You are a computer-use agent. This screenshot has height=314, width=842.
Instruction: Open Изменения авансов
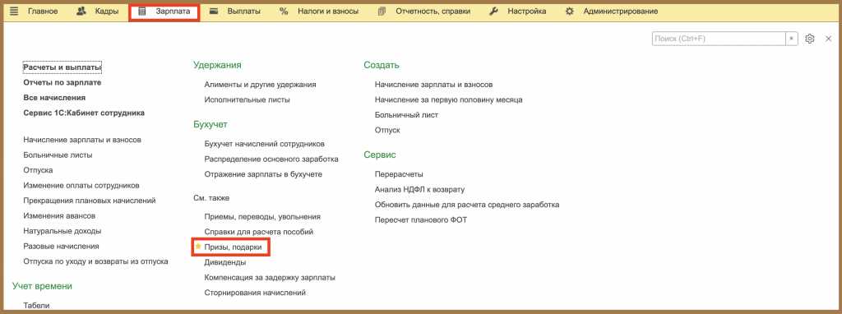coord(59,216)
